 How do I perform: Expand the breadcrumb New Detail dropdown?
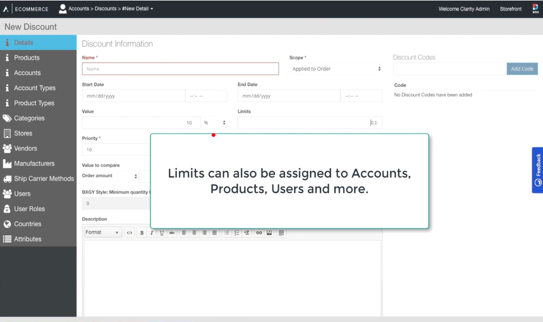(138, 8)
